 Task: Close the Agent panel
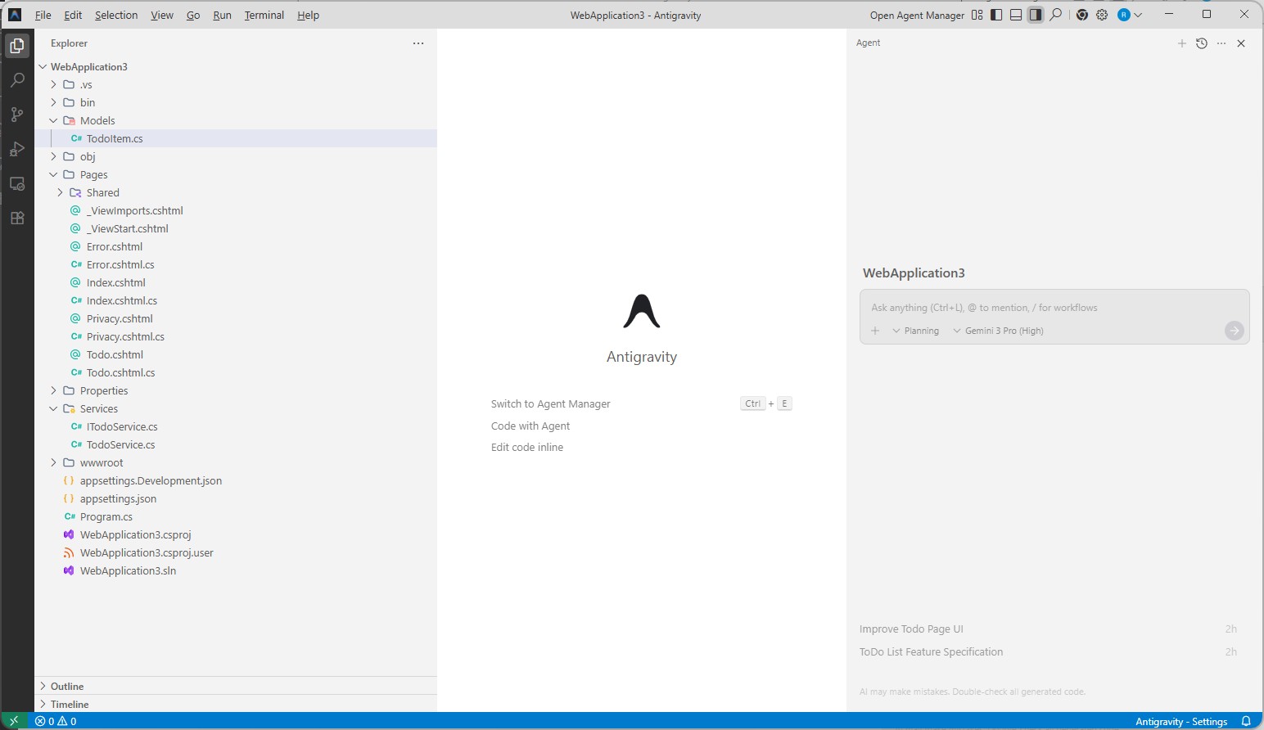point(1241,43)
